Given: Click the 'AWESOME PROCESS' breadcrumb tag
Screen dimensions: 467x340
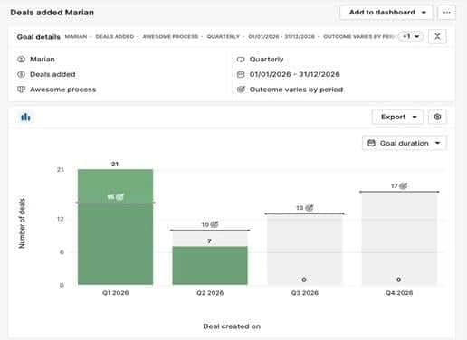Looking at the screenshot, I should (x=170, y=37).
